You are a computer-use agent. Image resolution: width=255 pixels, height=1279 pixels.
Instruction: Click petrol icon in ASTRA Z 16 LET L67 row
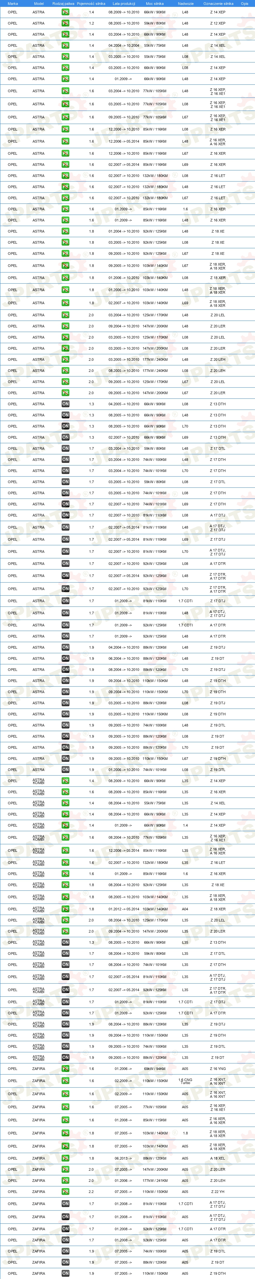click(65, 198)
